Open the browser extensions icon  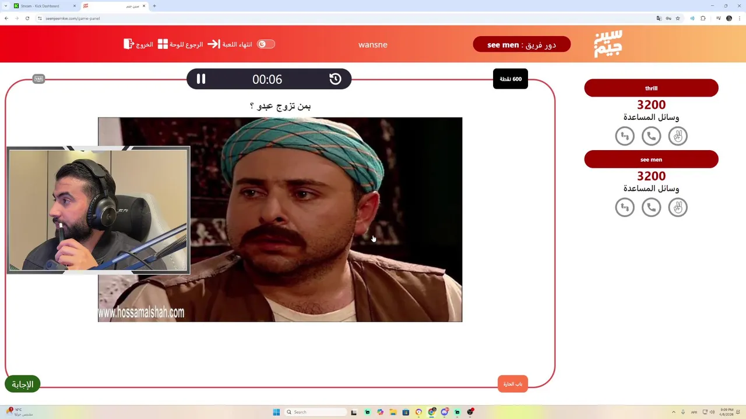tap(703, 18)
